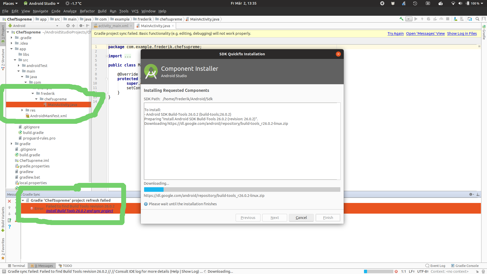Select AndroidManifest.xml in the project tree
This screenshot has height=274, width=487.
[x=48, y=116]
